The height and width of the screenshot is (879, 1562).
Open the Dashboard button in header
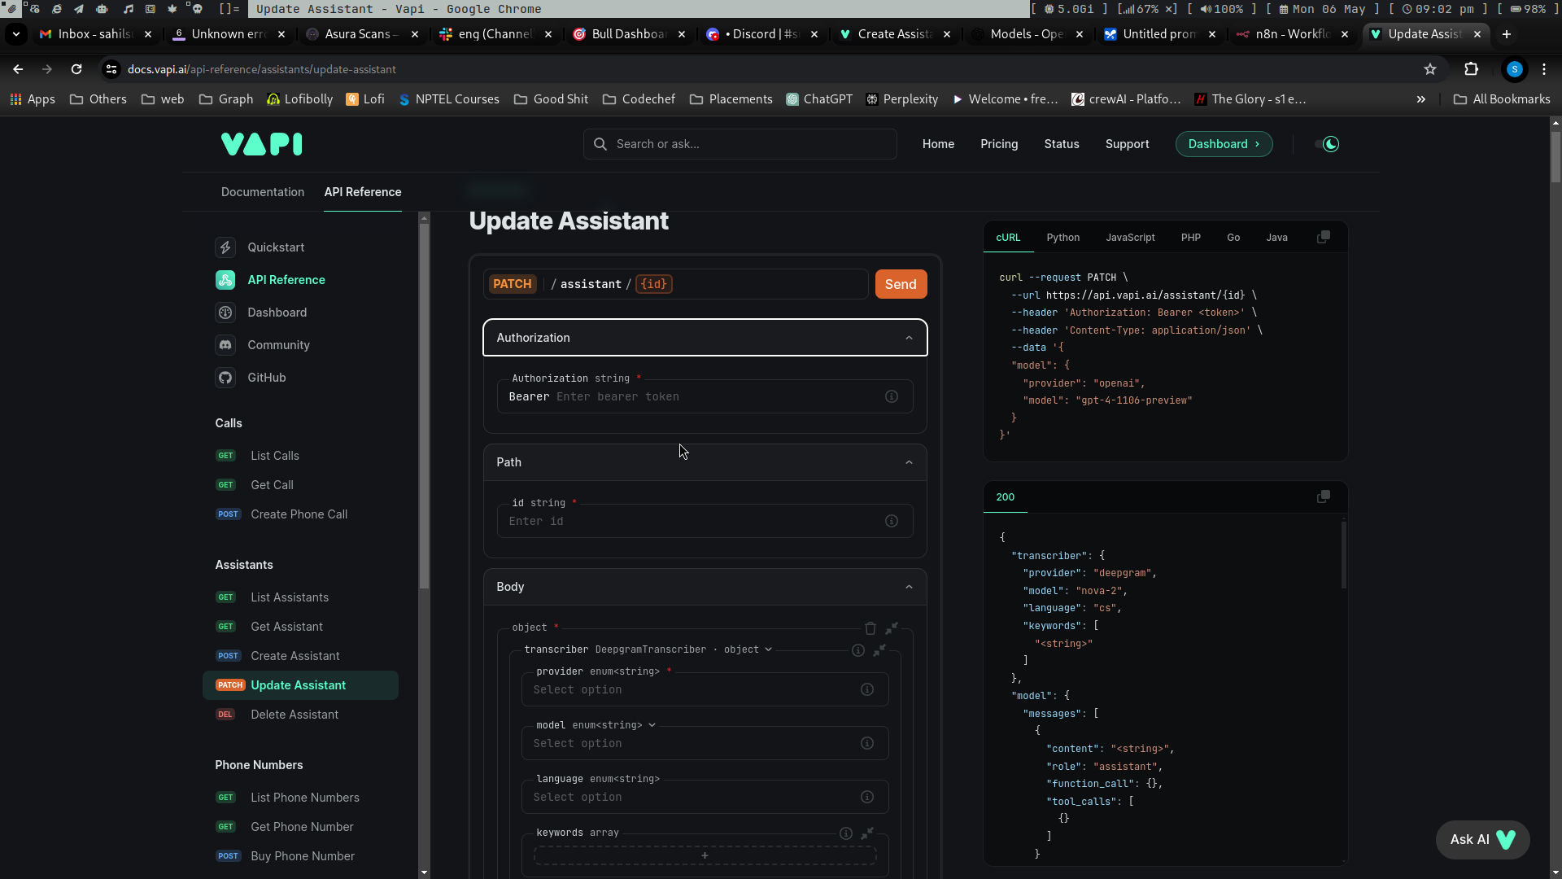click(x=1224, y=144)
